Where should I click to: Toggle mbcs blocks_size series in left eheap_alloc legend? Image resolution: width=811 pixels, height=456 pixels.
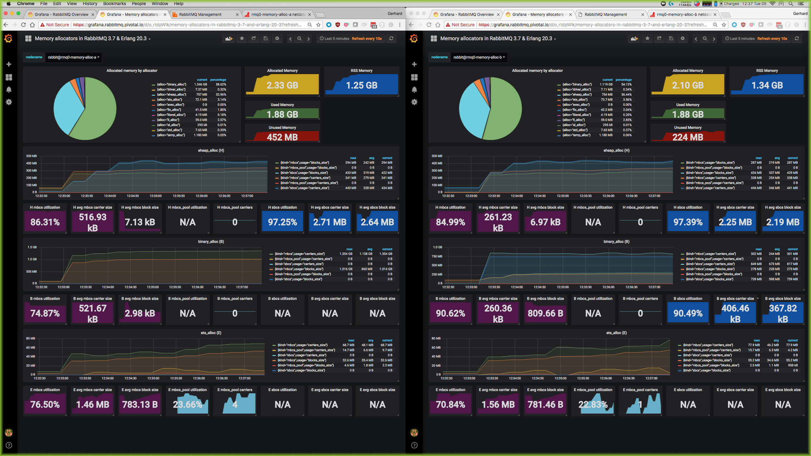click(x=304, y=163)
